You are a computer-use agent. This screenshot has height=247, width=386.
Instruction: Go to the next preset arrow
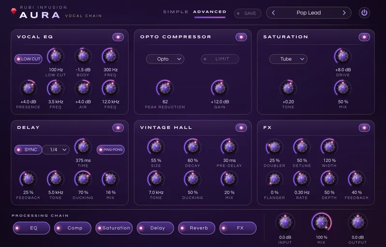click(344, 13)
